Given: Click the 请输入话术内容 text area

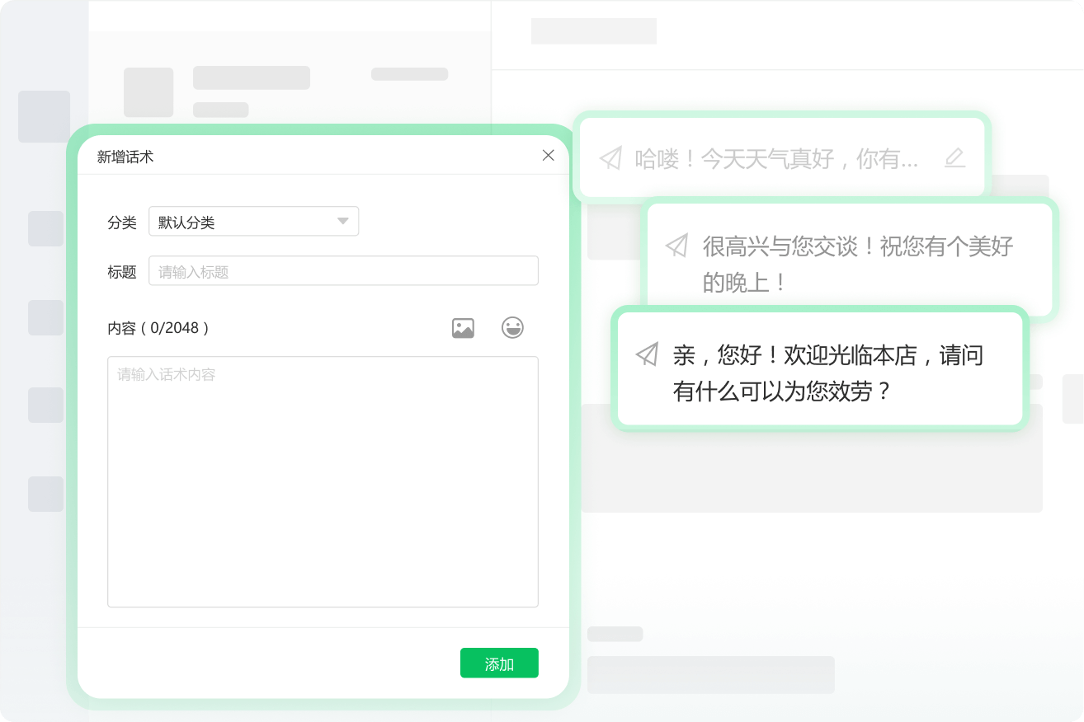Looking at the screenshot, I should pos(323,481).
